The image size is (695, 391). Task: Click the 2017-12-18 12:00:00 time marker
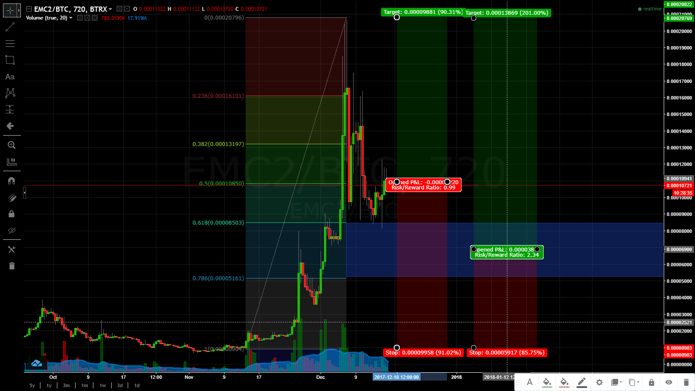[x=397, y=377]
